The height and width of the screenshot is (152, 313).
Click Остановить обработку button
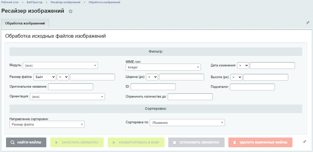click(196, 143)
